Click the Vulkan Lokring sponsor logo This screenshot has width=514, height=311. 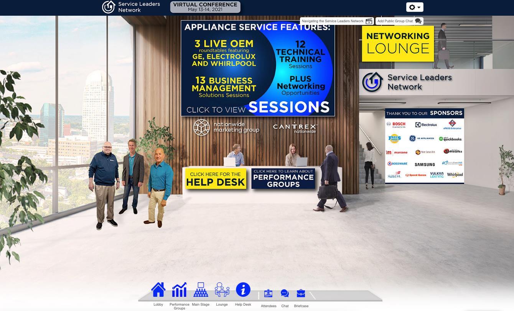[x=437, y=175]
